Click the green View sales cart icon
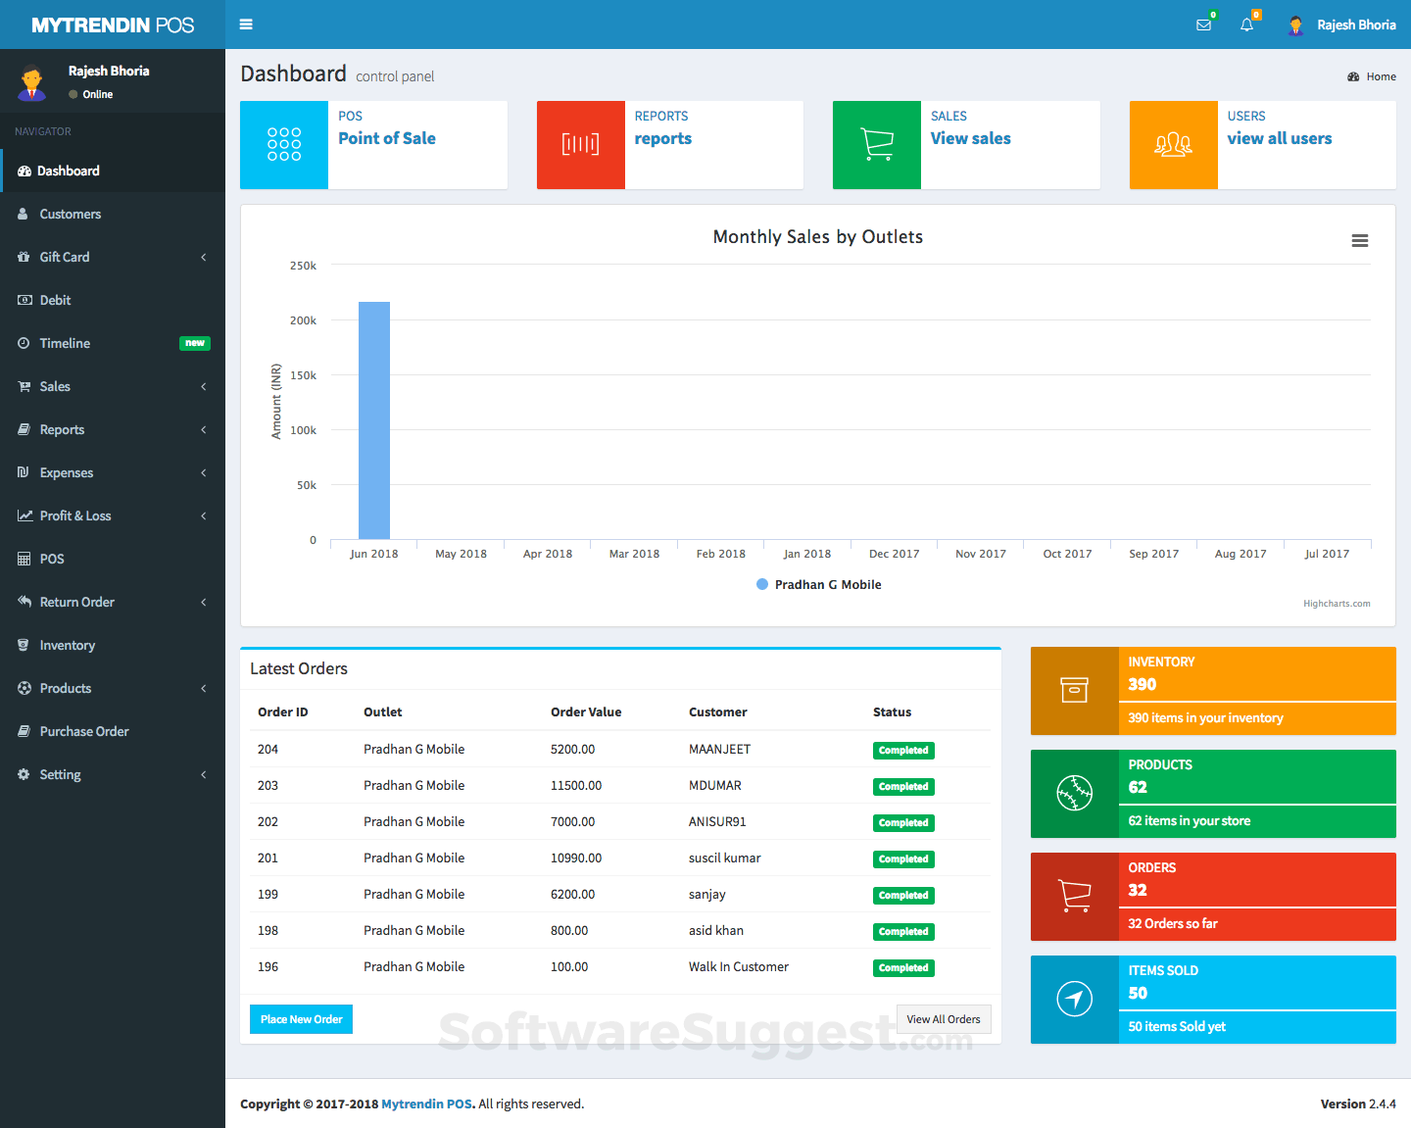The image size is (1411, 1128). [x=877, y=145]
